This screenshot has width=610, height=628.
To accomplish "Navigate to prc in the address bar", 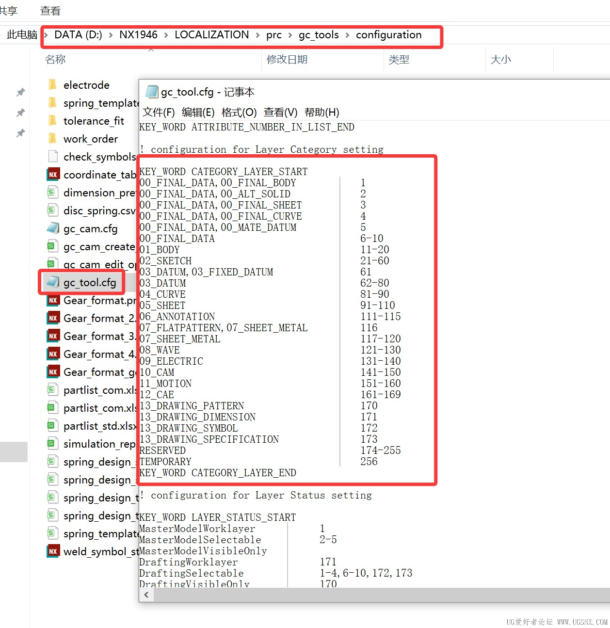I will point(273,35).
